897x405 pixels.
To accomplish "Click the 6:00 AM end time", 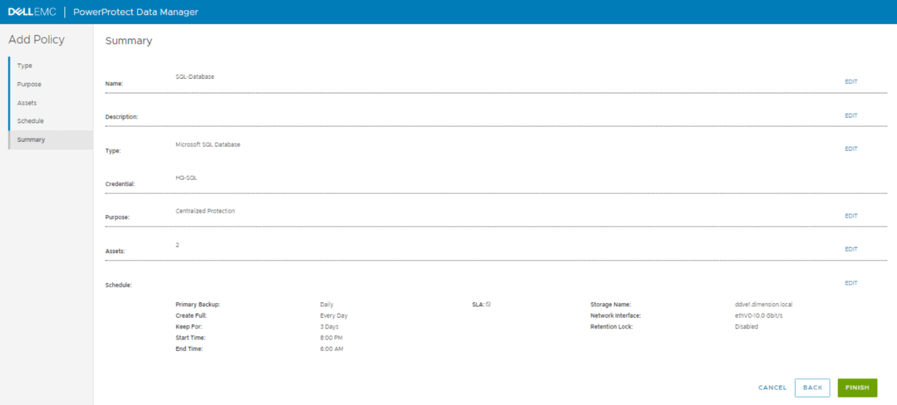I will (331, 349).
